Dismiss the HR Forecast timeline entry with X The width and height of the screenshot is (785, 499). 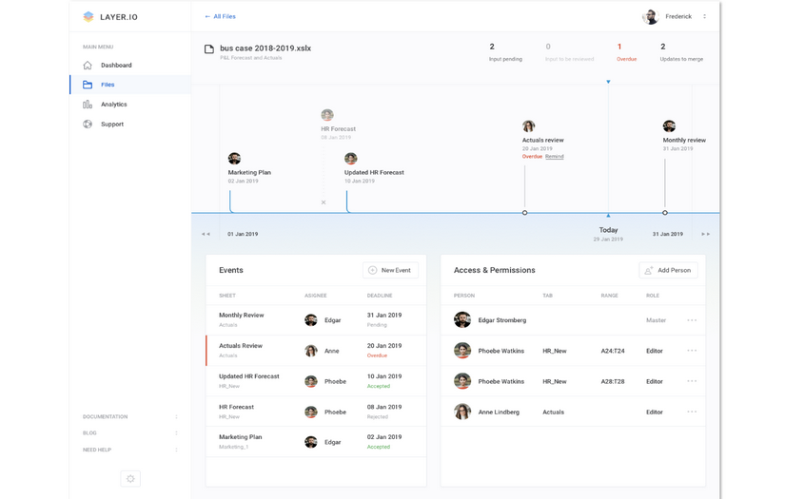324,202
